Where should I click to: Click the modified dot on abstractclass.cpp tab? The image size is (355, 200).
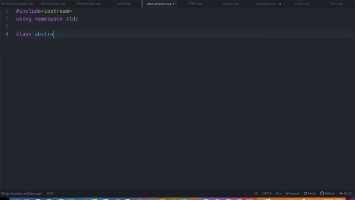(174, 4)
